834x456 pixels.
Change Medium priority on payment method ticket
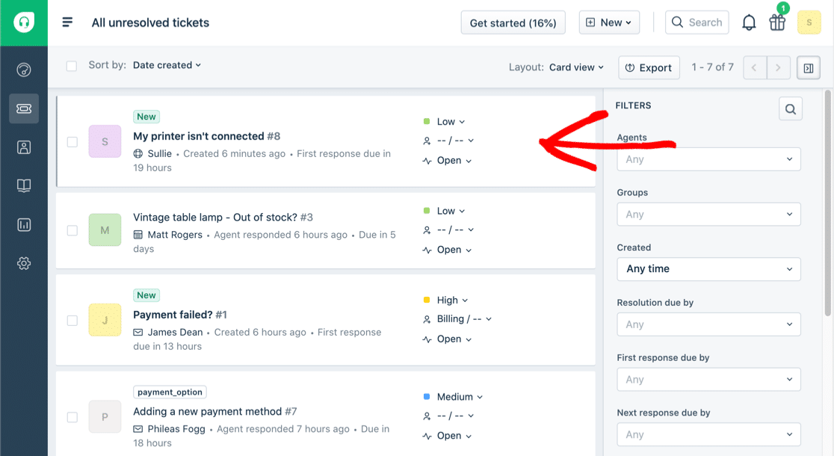tap(460, 397)
